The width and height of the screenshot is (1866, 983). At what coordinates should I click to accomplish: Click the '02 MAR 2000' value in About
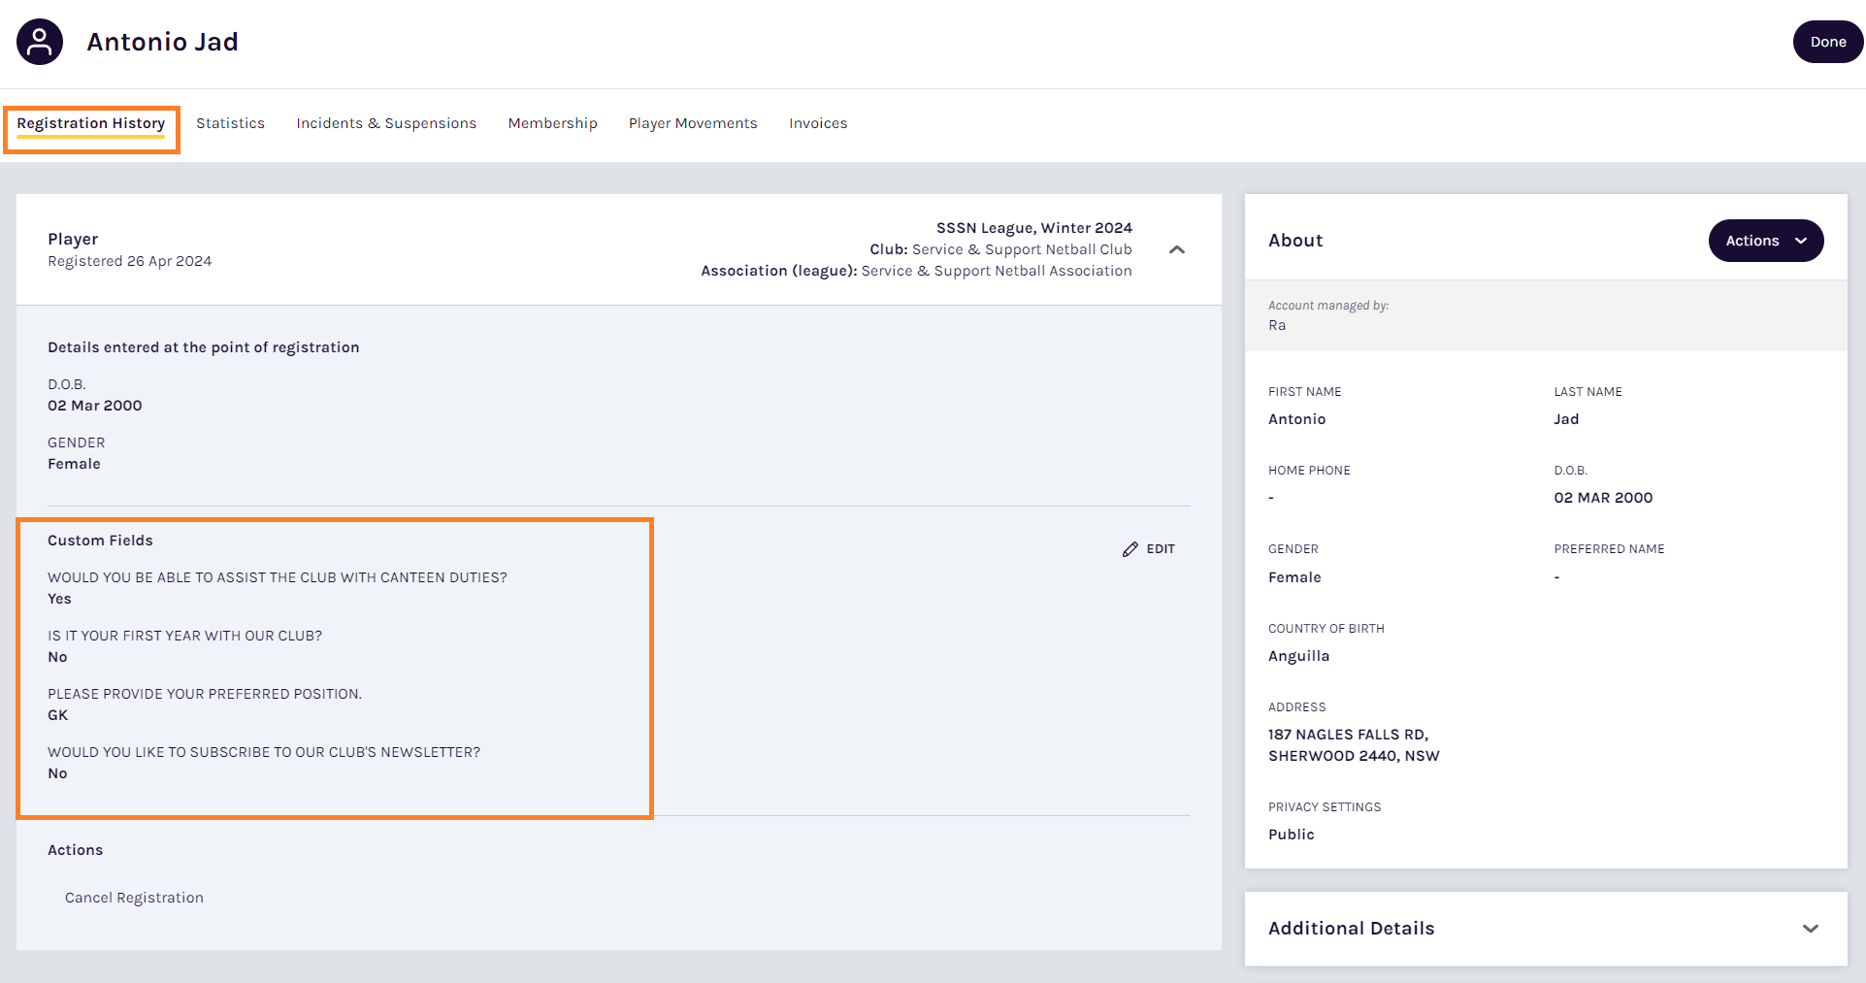pos(1603,498)
